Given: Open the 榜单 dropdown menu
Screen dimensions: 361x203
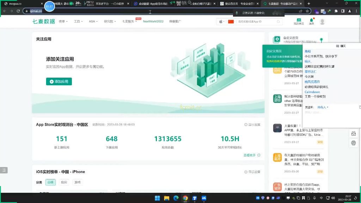Looking at the screenshot, I should (63, 21).
